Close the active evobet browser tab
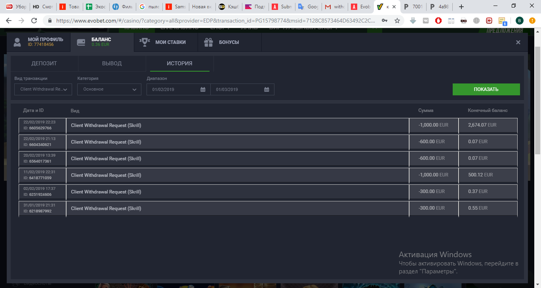The height and width of the screenshot is (288, 541). tap(395, 7)
